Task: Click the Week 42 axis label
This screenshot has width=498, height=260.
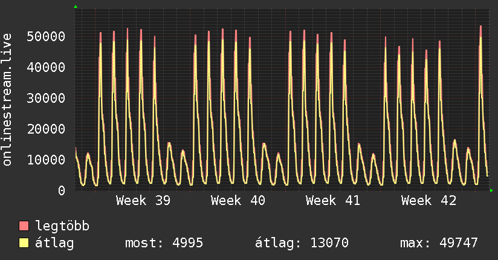Action: coord(428,201)
